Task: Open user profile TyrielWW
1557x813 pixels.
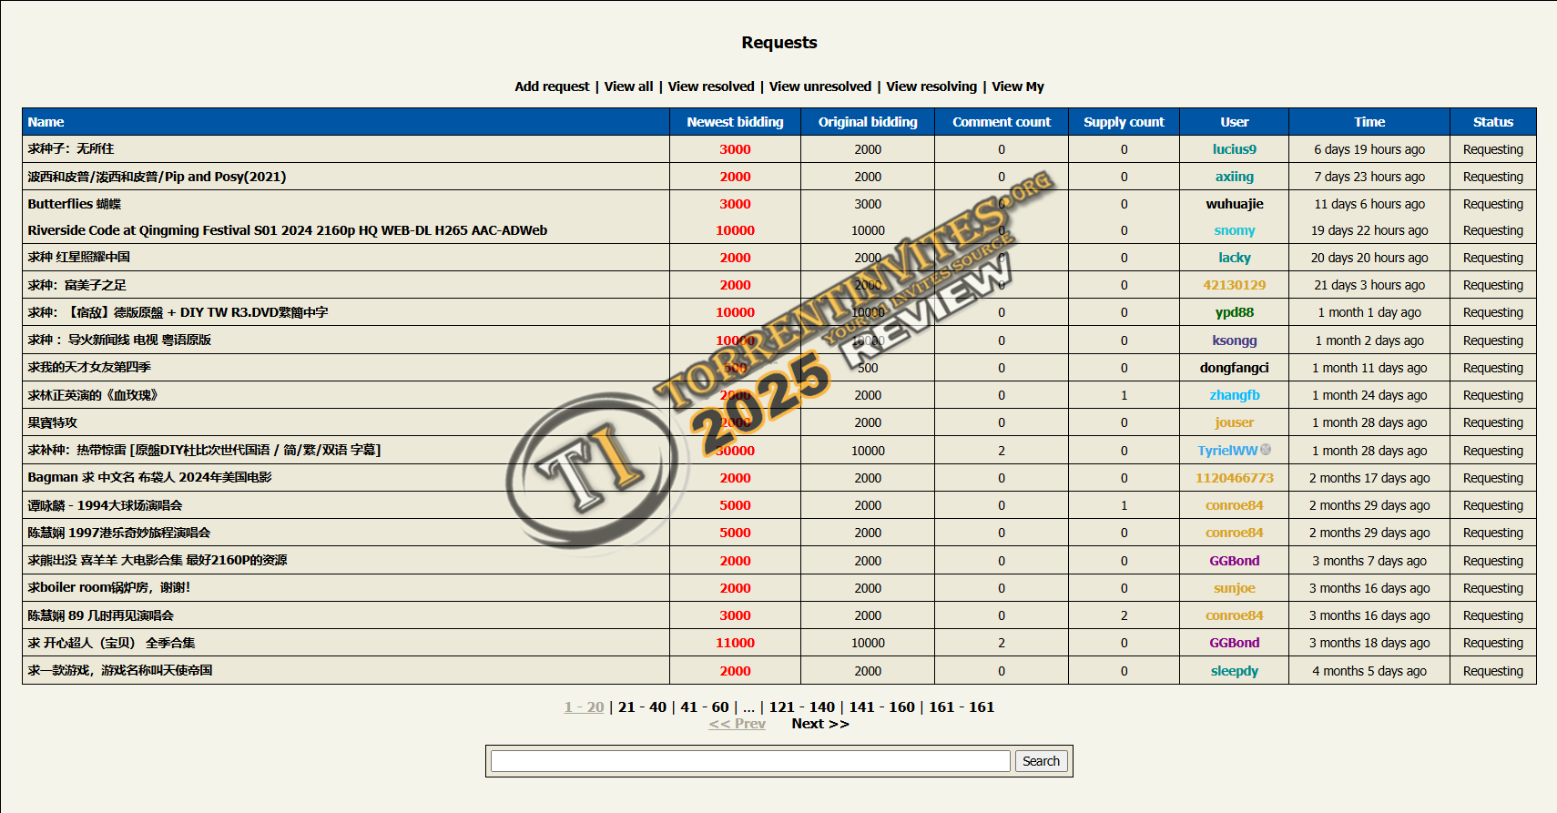Action: click(1227, 451)
